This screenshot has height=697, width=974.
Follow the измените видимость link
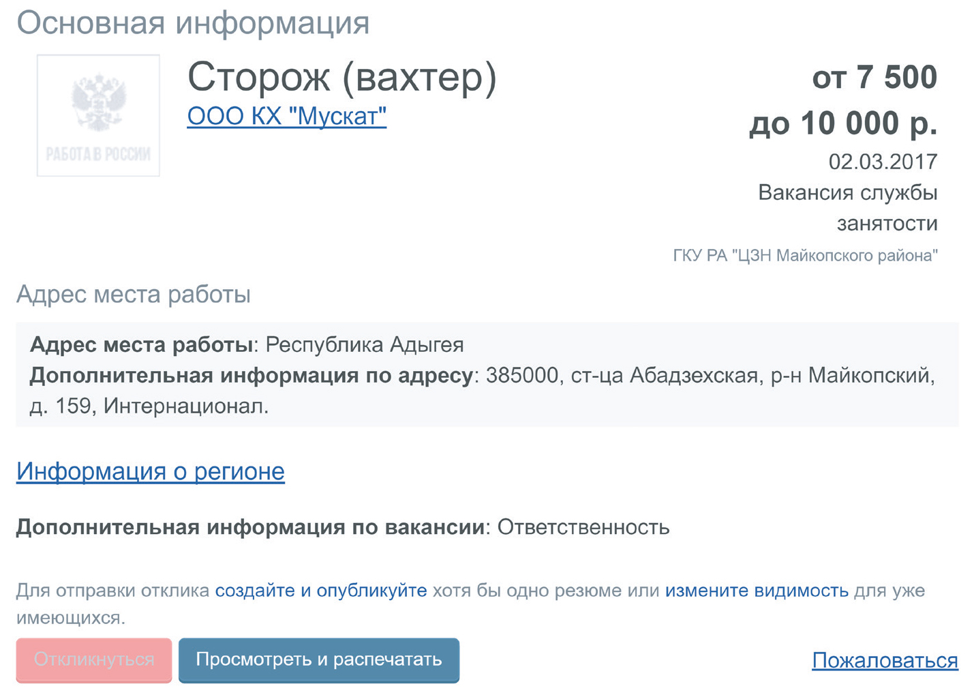pos(757,591)
